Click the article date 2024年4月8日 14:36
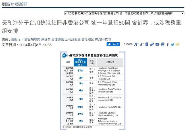Screen dimensions: 187x130 point(35,45)
